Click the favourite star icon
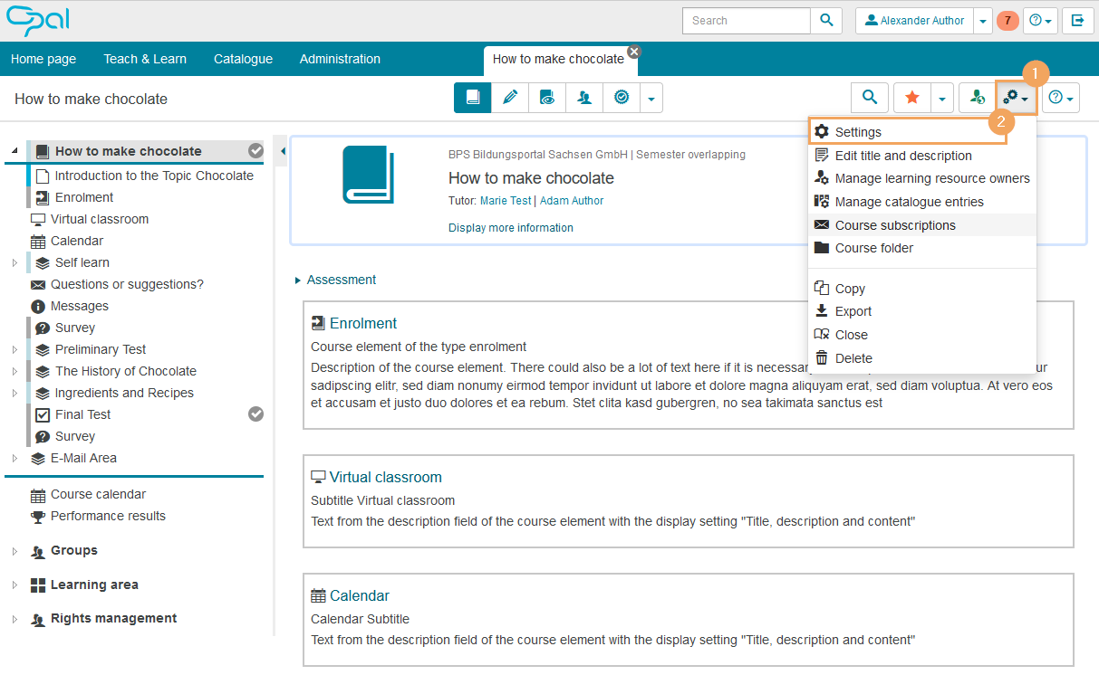This screenshot has height=675, width=1099. coord(912,98)
